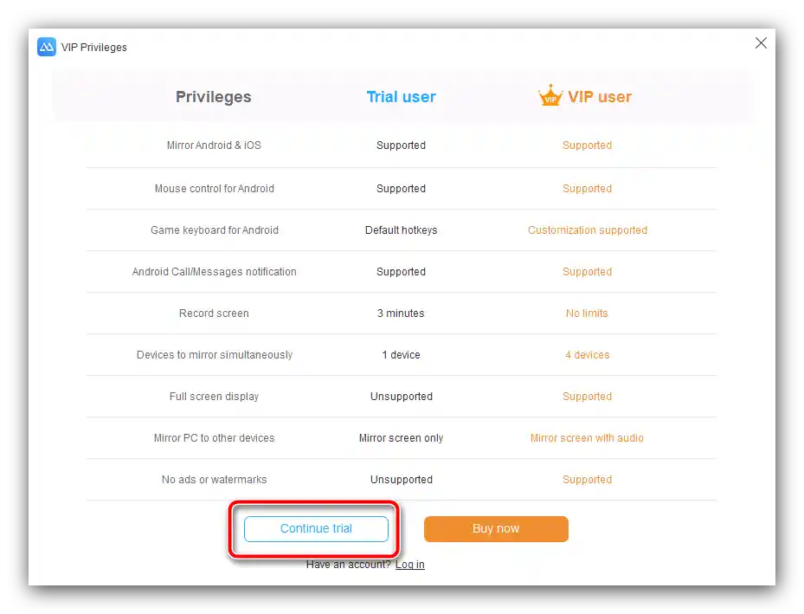
Task: Click the No limits VIP value
Action: pos(587,313)
